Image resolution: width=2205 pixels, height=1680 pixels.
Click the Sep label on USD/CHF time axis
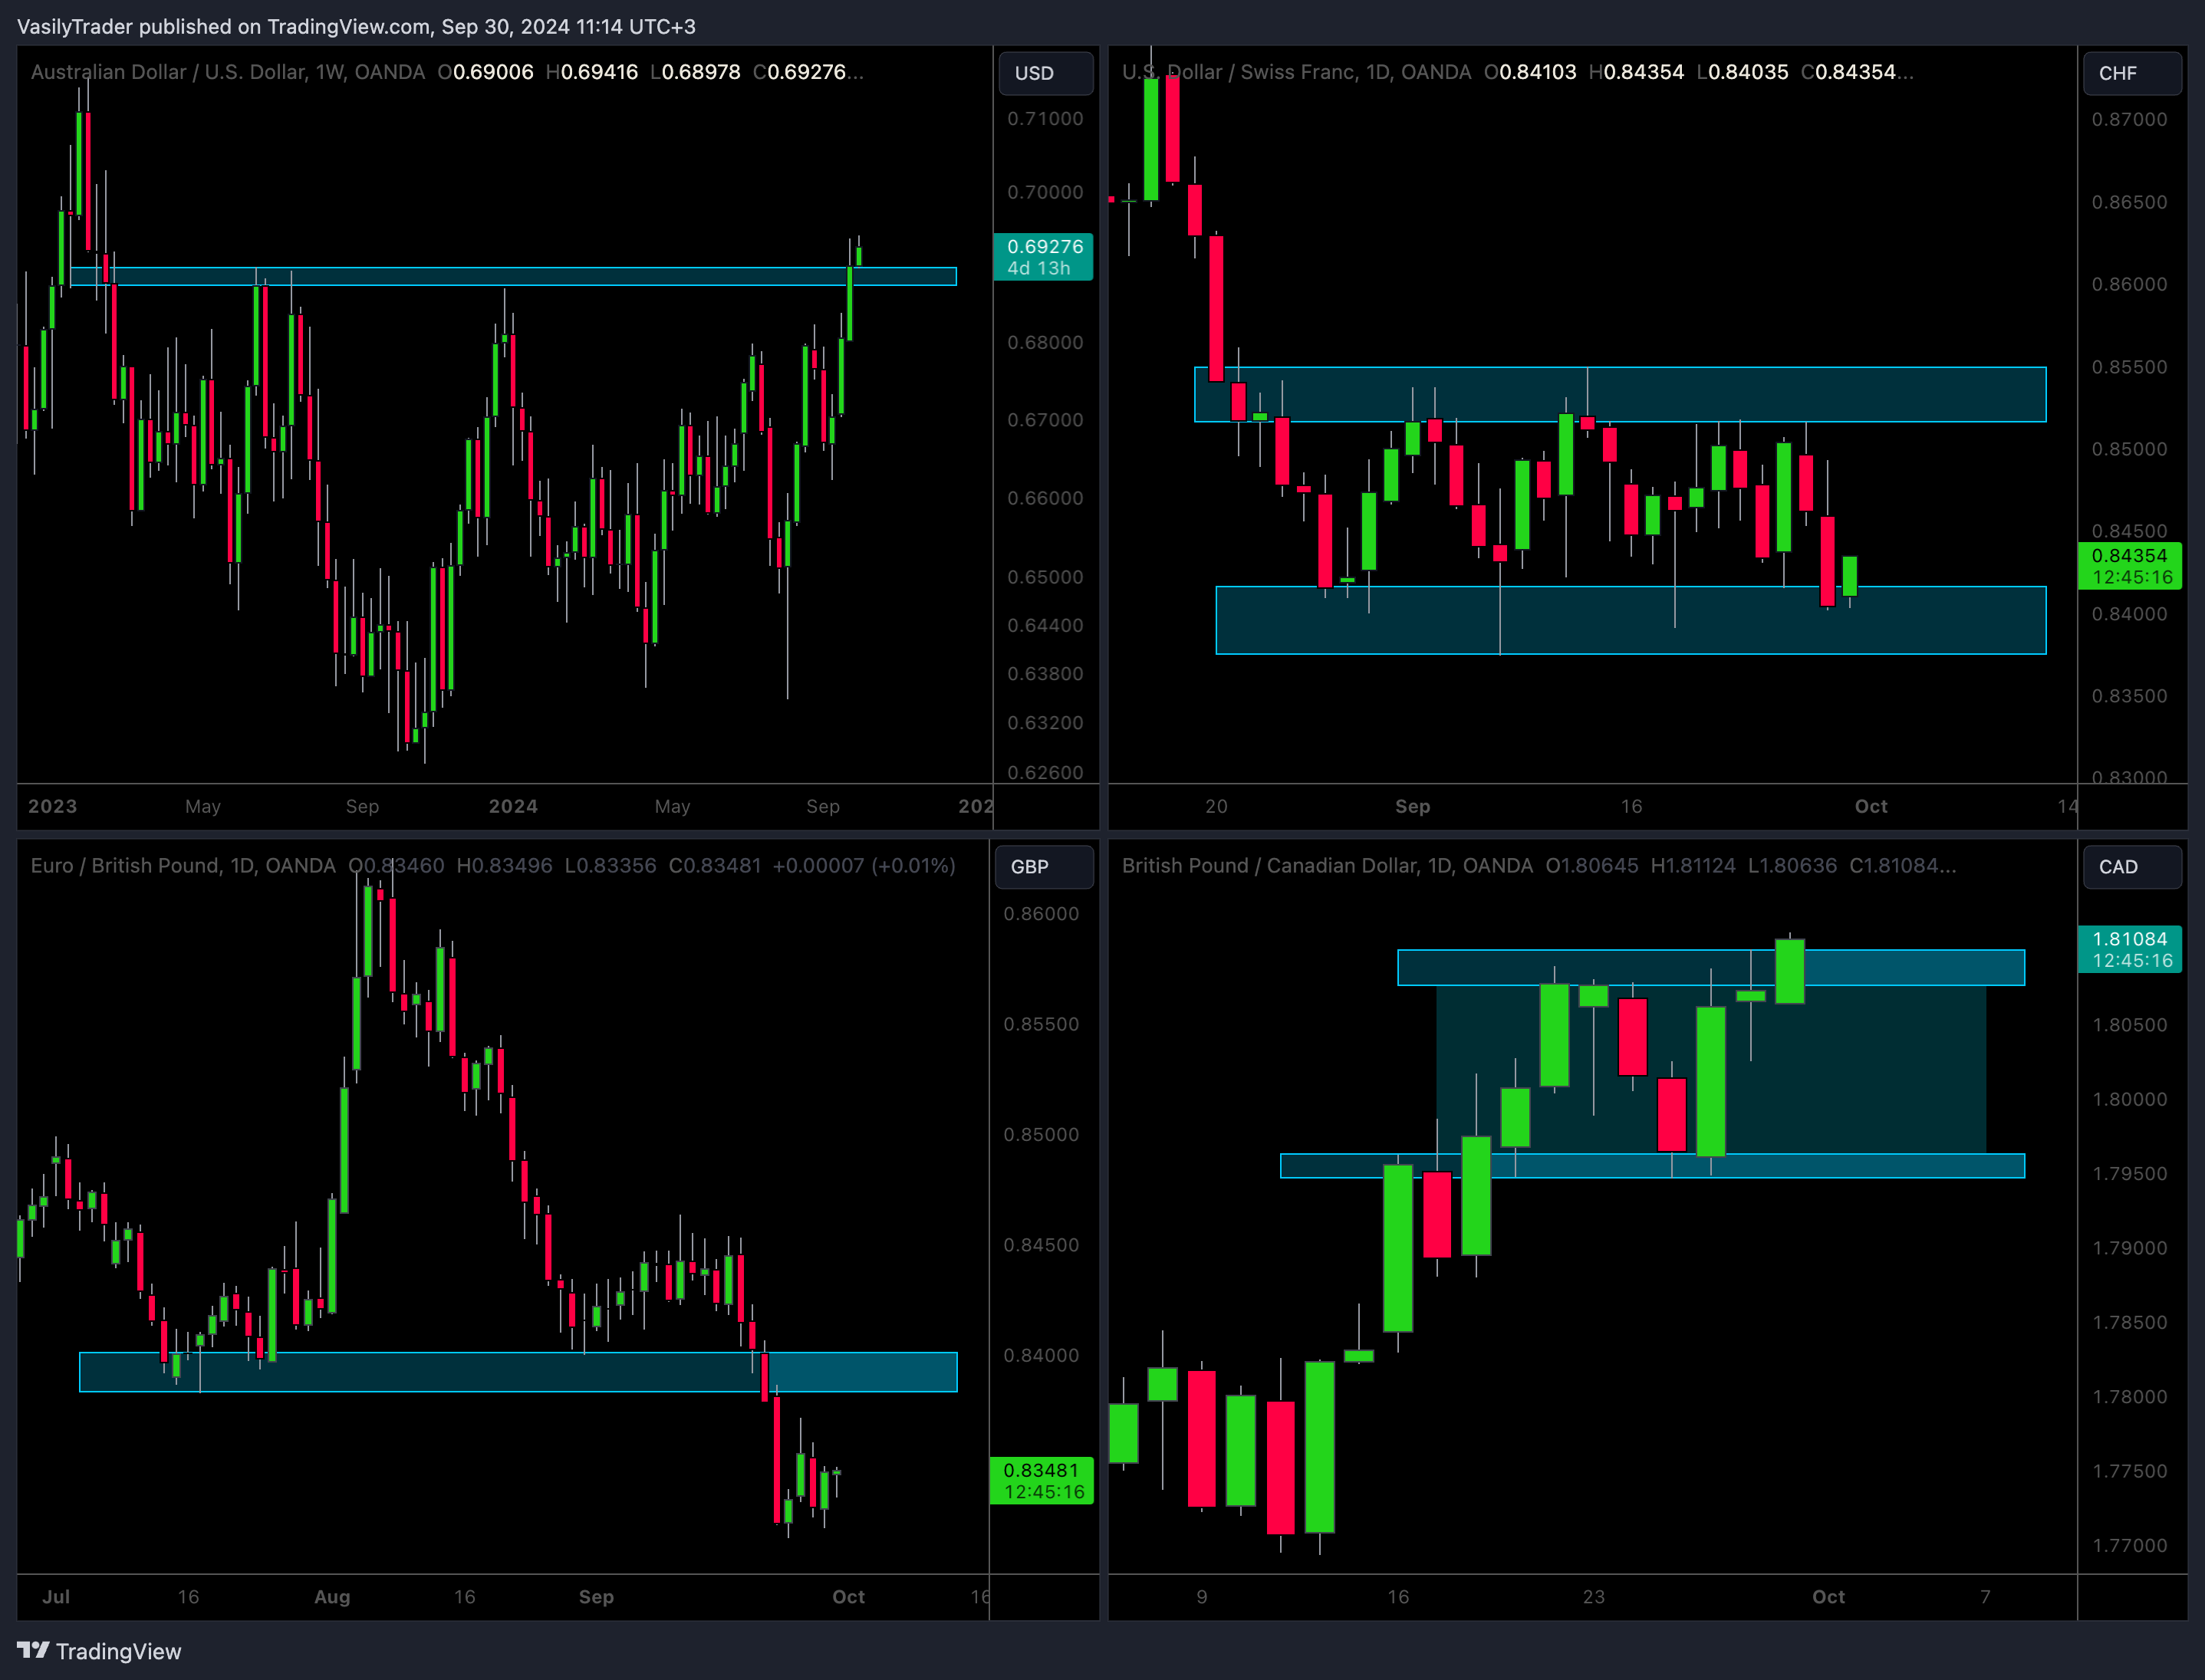pyautogui.click(x=1413, y=806)
